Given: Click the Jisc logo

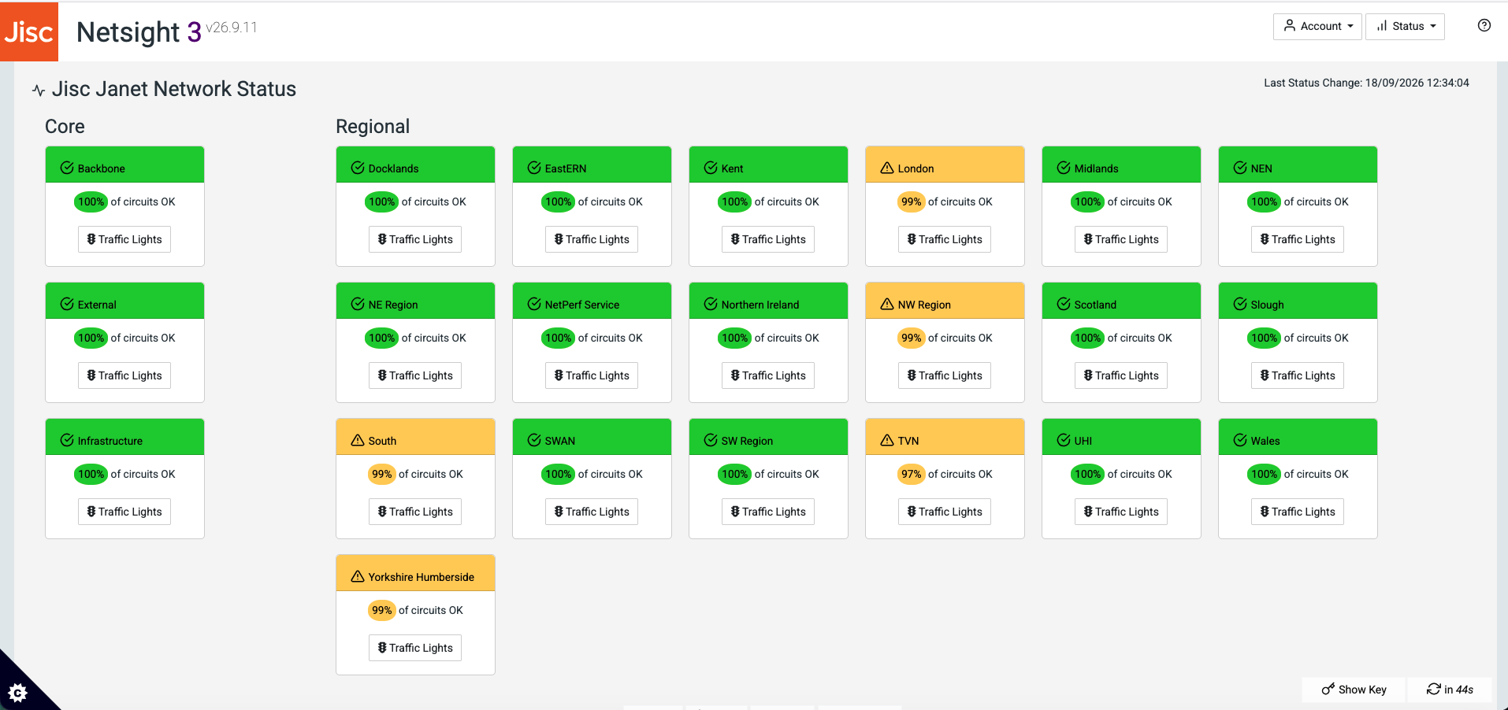Looking at the screenshot, I should (29, 31).
